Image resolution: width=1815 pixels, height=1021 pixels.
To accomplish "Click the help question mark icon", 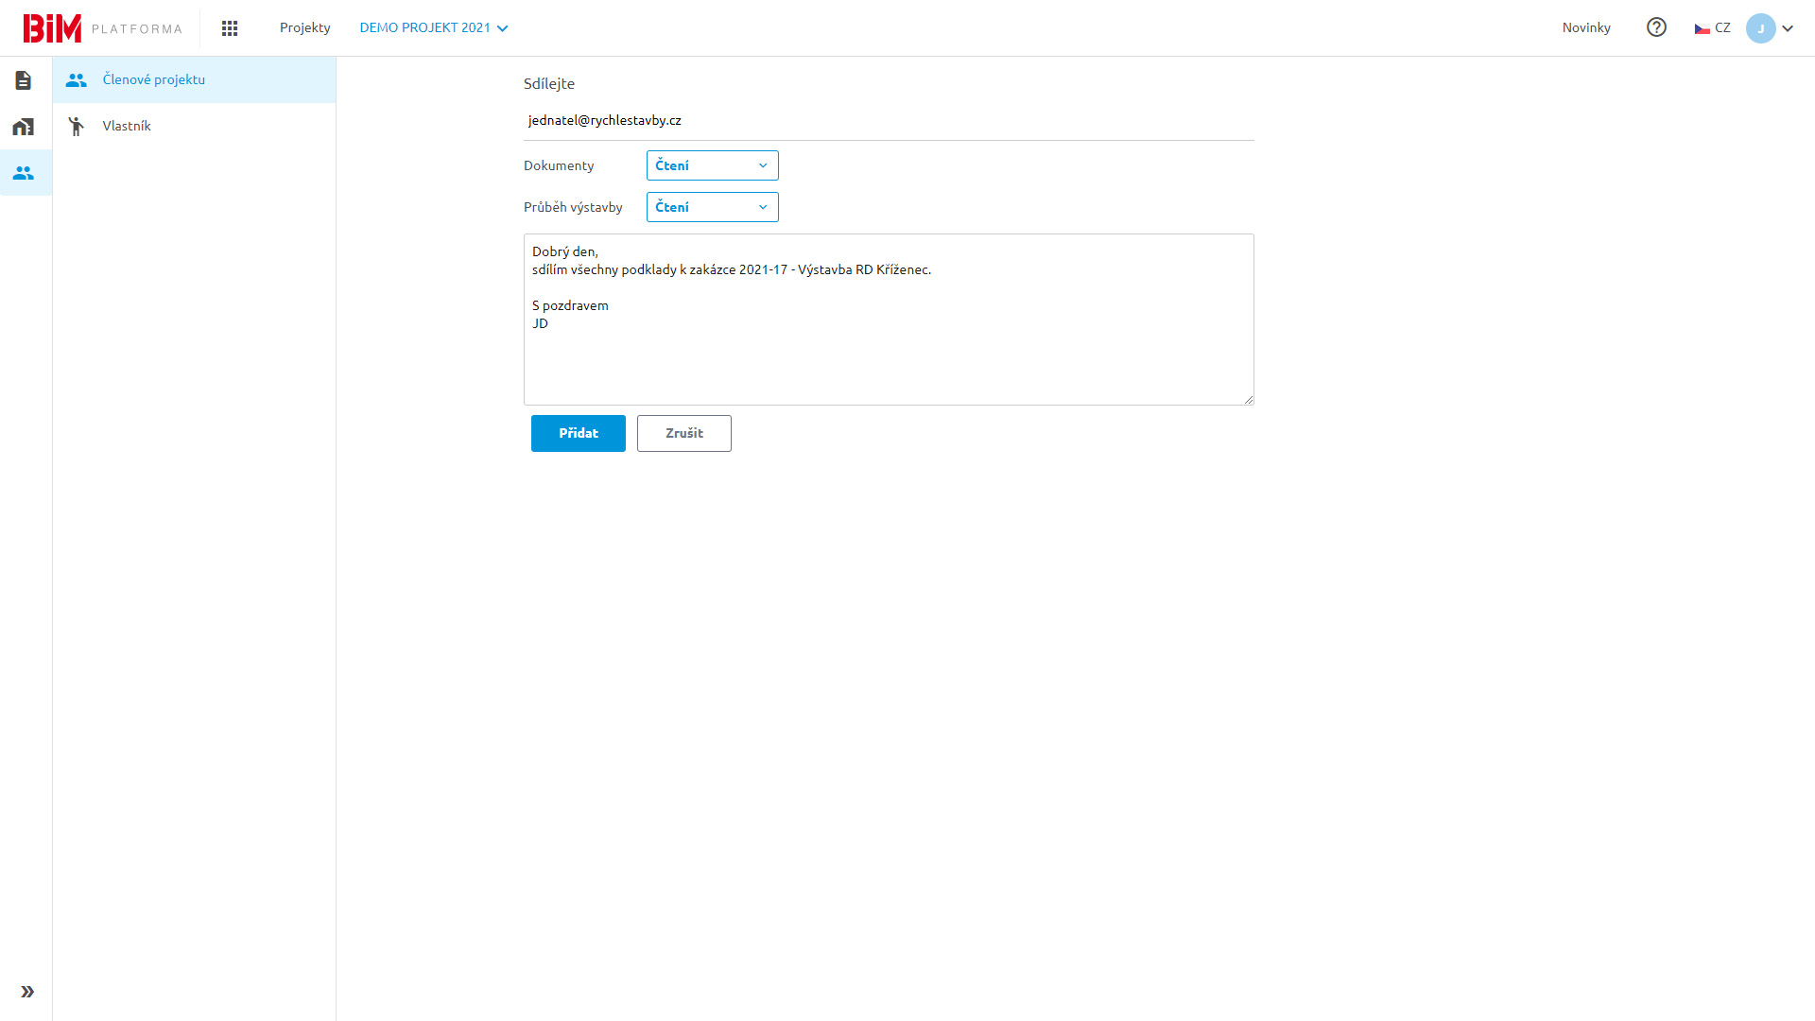I will [x=1656, y=27].
